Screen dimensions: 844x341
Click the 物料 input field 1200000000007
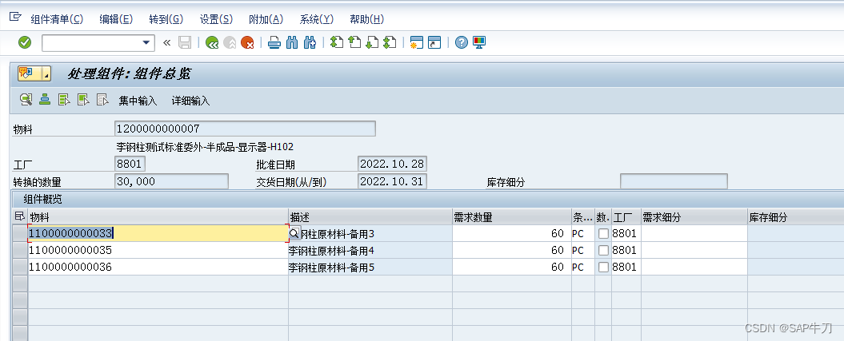245,129
